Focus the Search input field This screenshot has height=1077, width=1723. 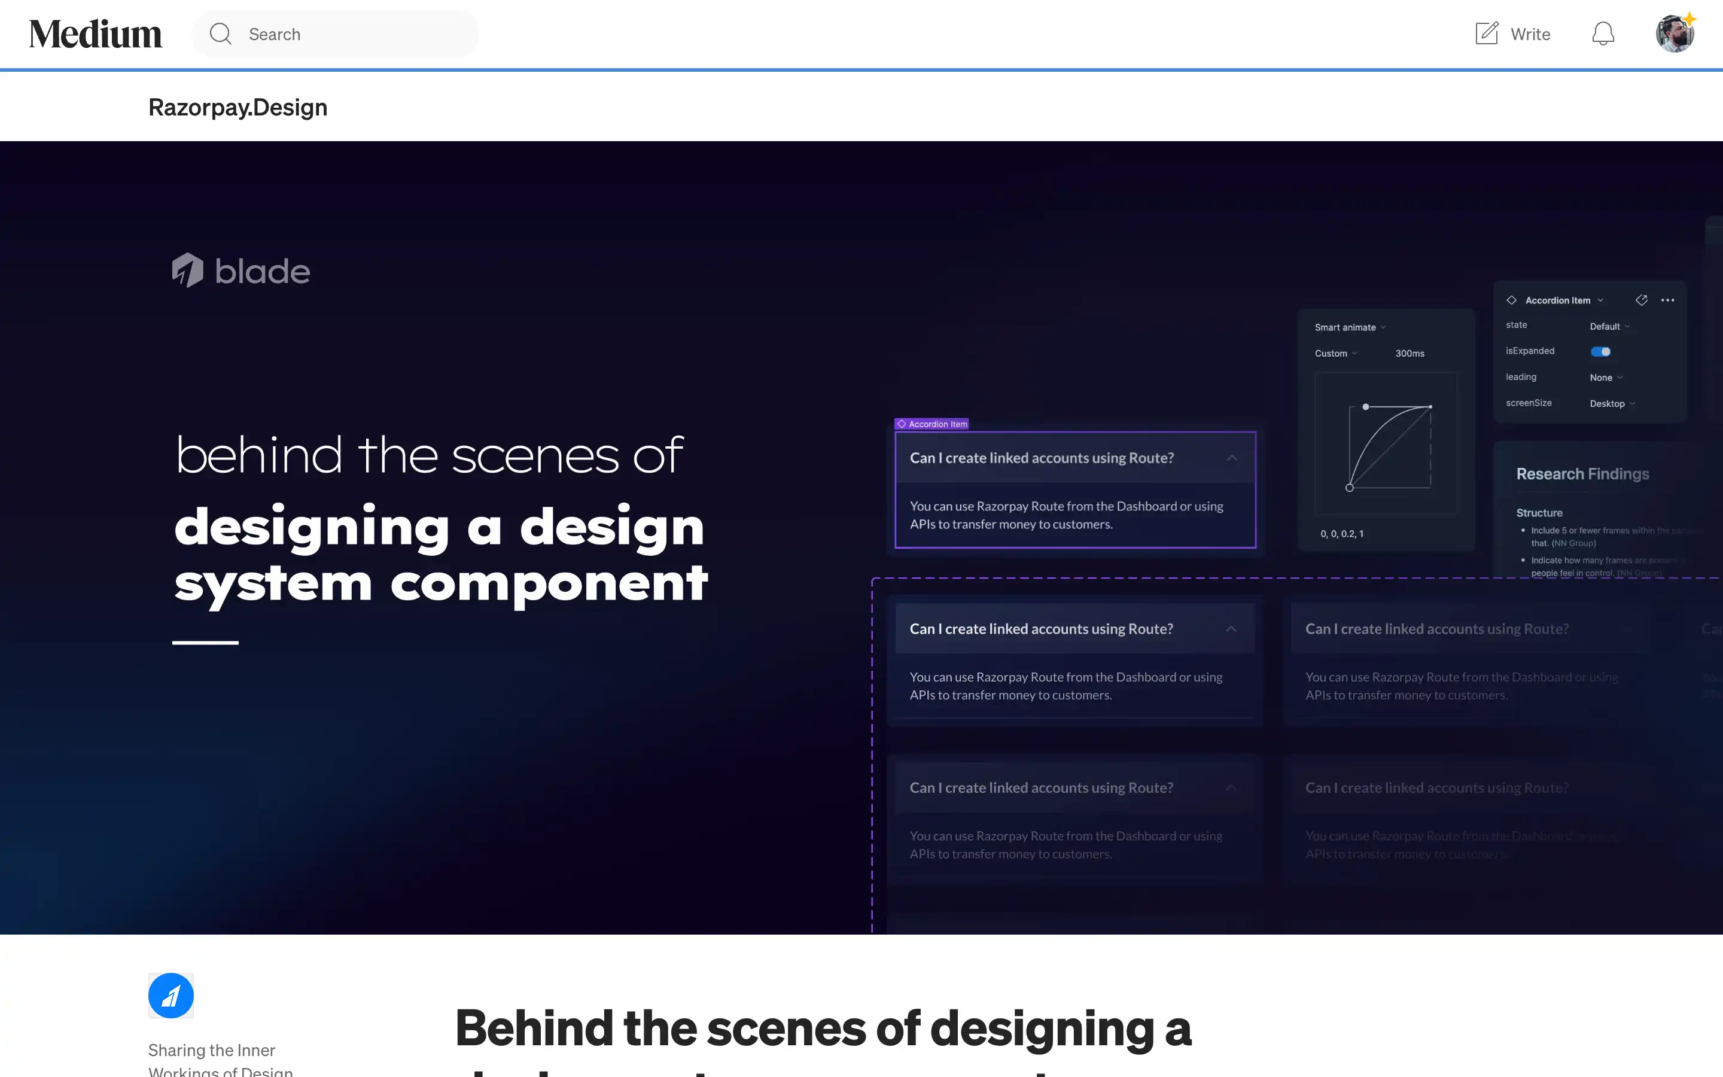point(336,34)
